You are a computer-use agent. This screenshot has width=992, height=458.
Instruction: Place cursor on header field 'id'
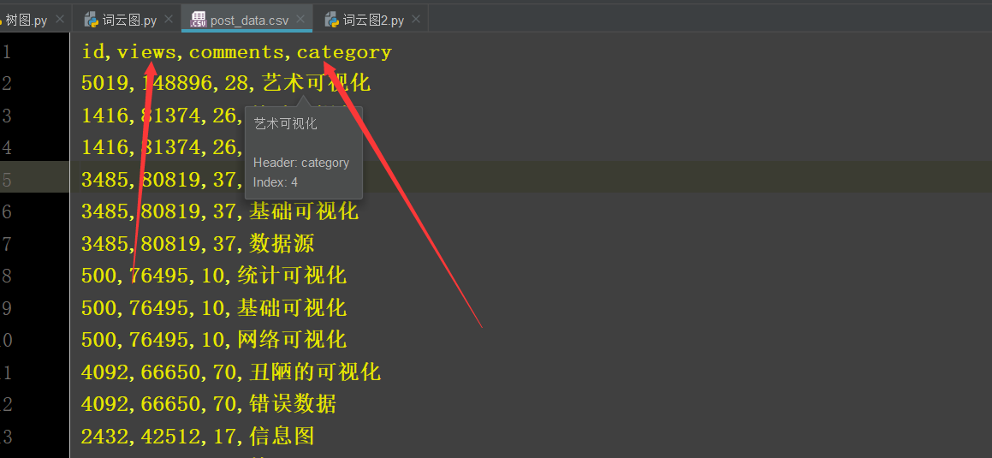click(92, 52)
